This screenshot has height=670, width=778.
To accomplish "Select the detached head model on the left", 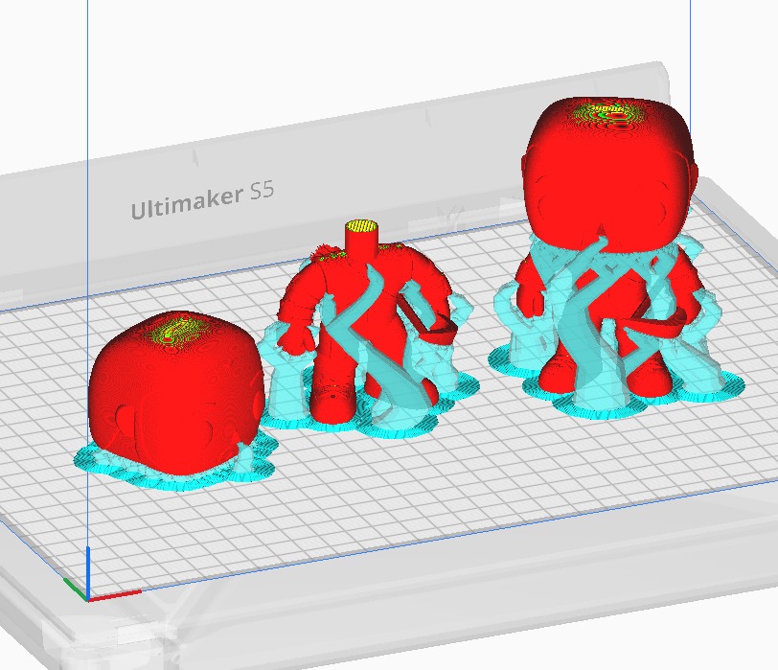I will pyautogui.click(x=176, y=392).
